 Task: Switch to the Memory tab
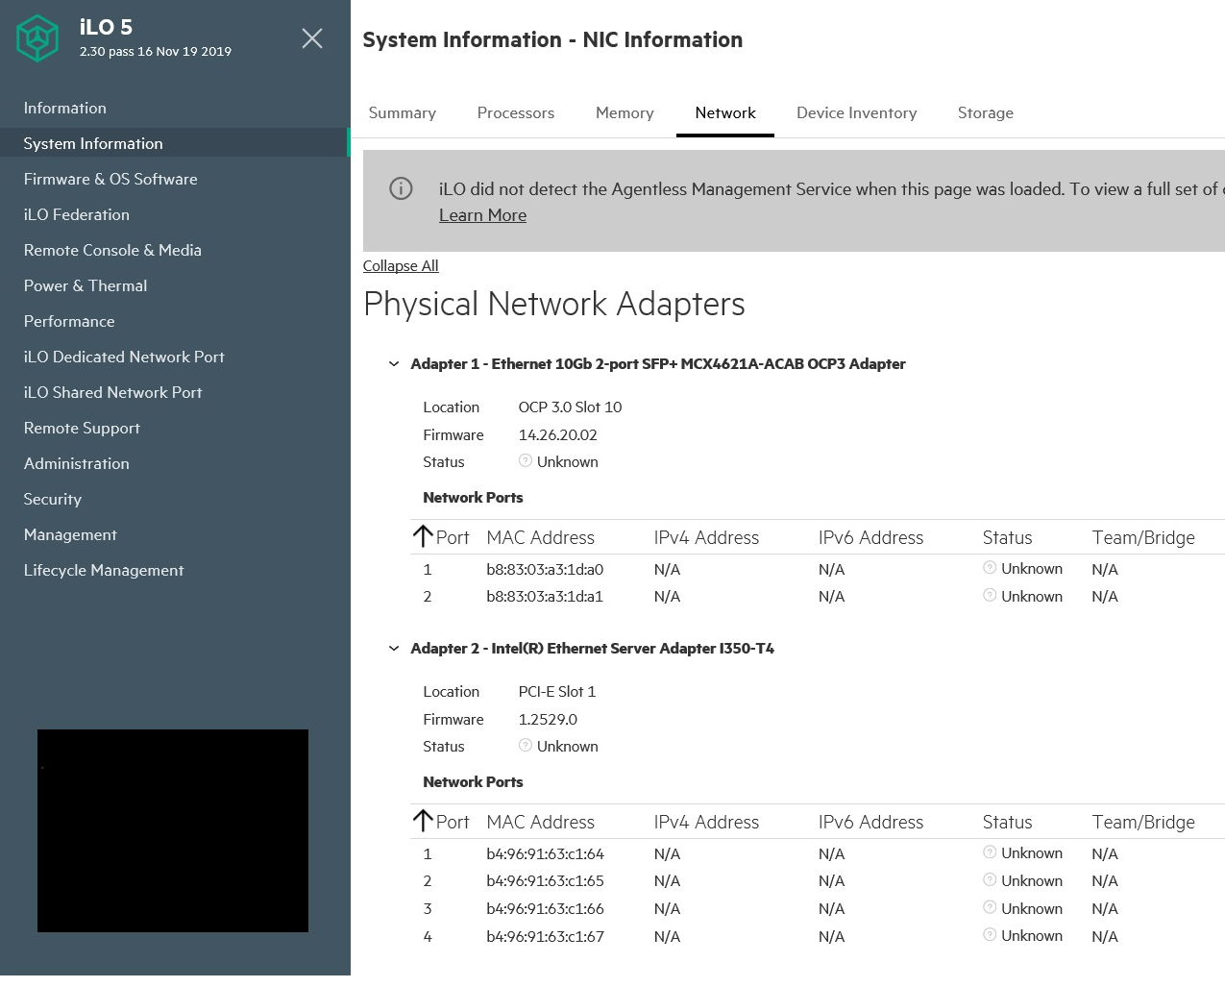click(x=625, y=112)
